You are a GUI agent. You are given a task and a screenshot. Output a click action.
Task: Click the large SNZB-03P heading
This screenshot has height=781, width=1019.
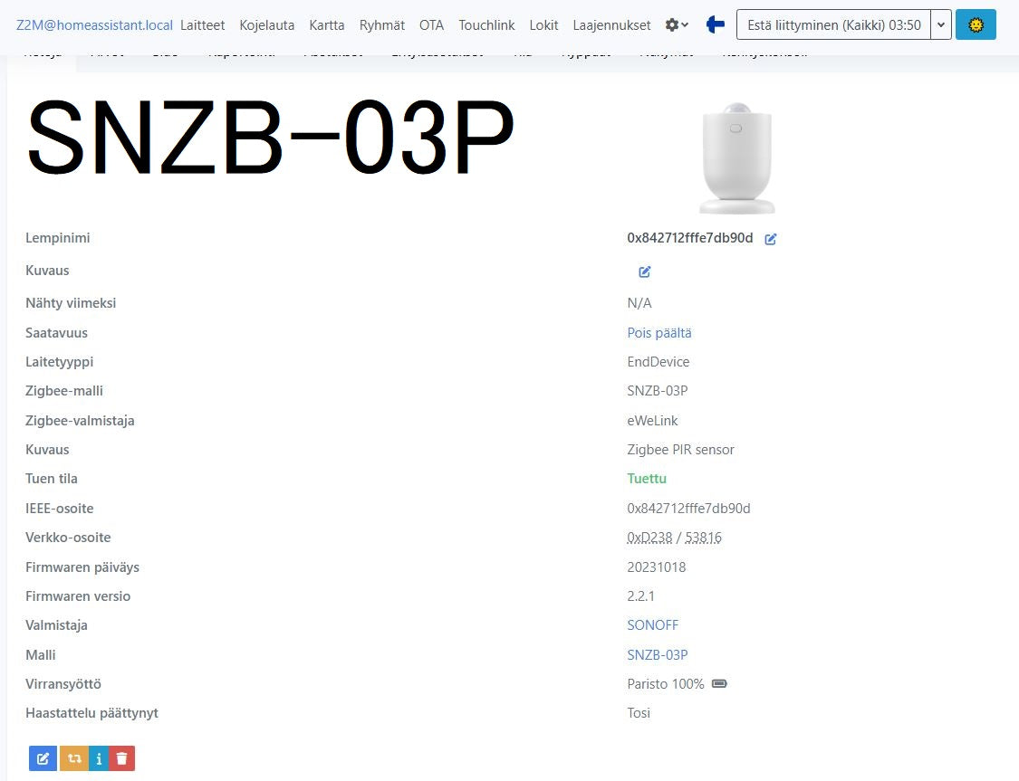(270, 138)
